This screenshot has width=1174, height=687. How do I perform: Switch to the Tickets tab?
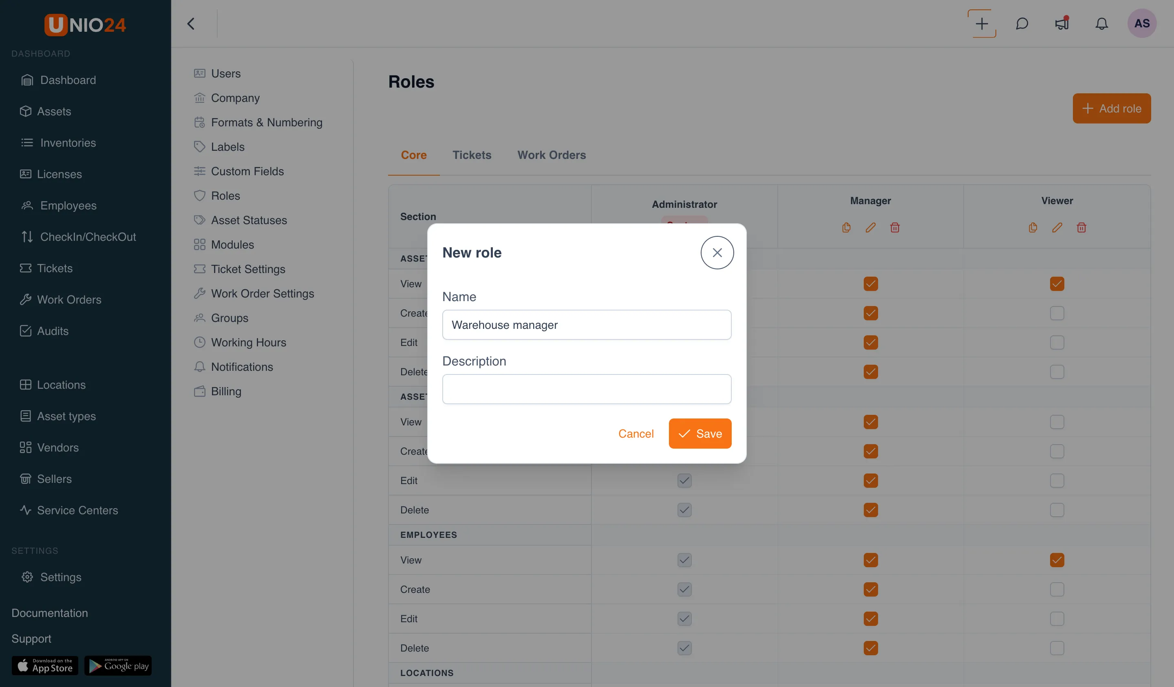472,155
